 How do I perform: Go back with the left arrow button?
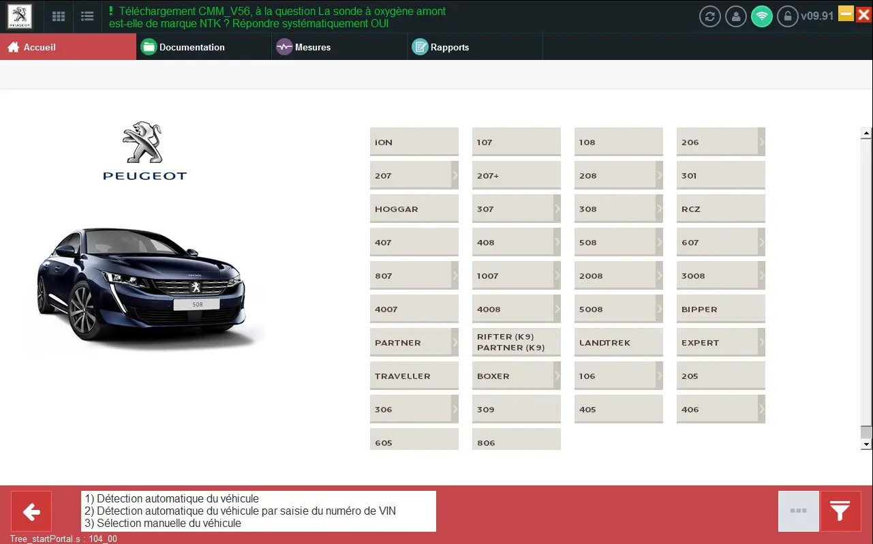pyautogui.click(x=31, y=511)
